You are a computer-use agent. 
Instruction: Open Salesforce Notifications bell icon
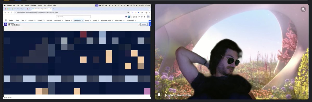pos(145,17)
